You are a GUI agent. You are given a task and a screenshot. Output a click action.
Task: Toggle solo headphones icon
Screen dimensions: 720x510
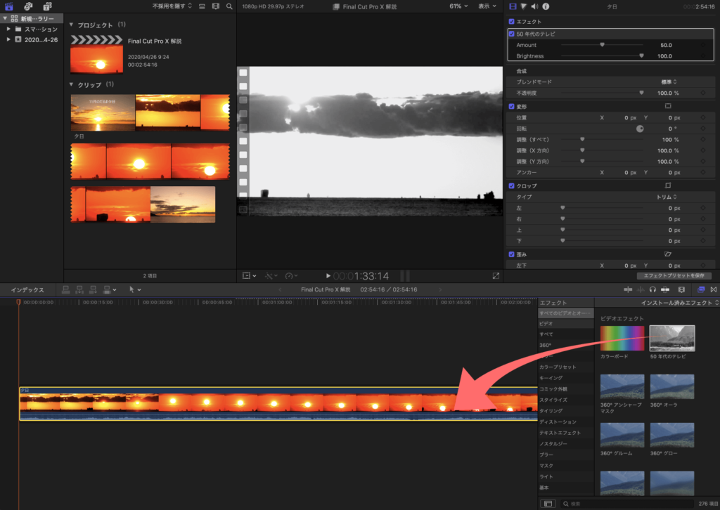click(x=652, y=289)
